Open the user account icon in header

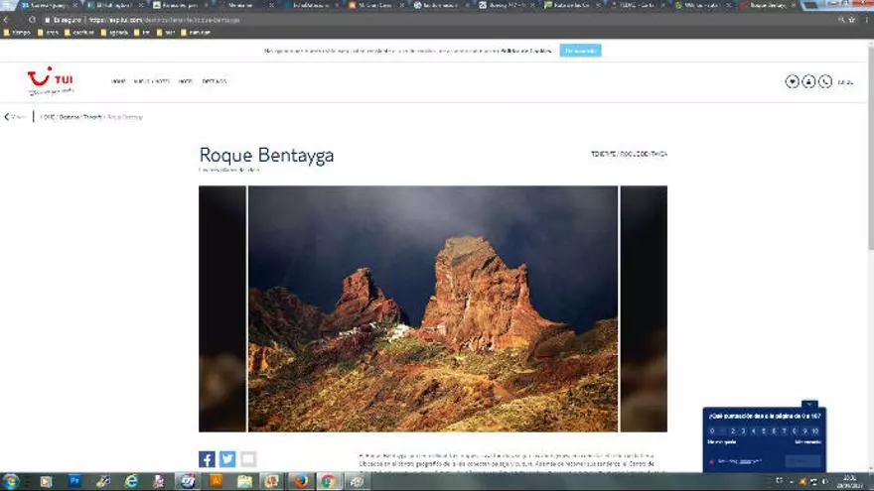[808, 81]
